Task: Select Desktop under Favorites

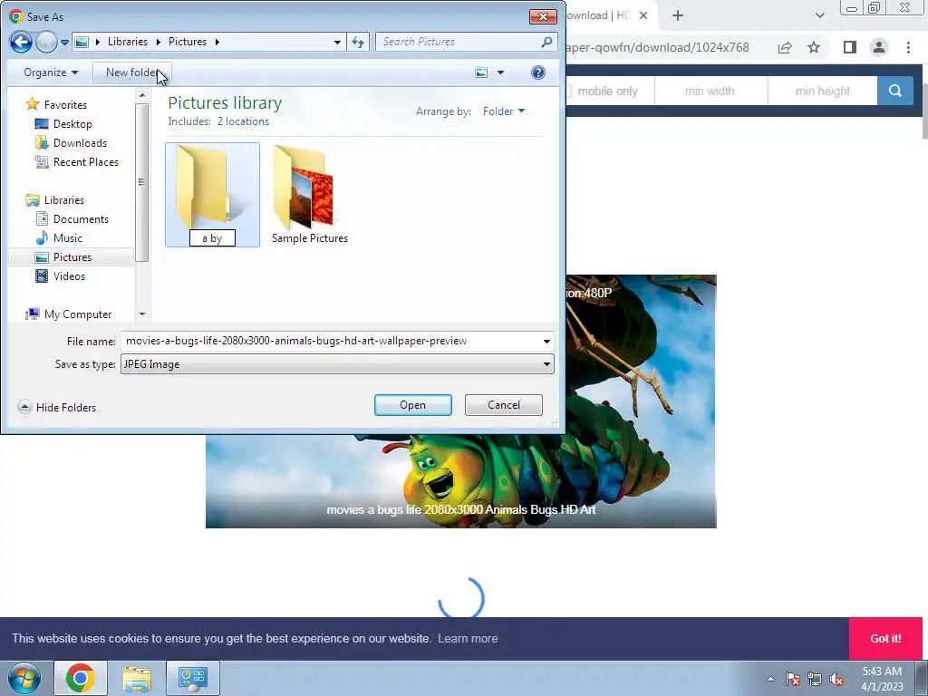Action: (72, 123)
